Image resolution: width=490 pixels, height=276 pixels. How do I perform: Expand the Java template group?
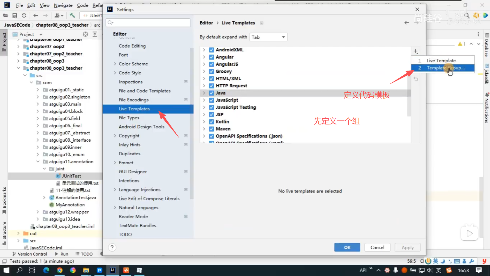pos(204,93)
